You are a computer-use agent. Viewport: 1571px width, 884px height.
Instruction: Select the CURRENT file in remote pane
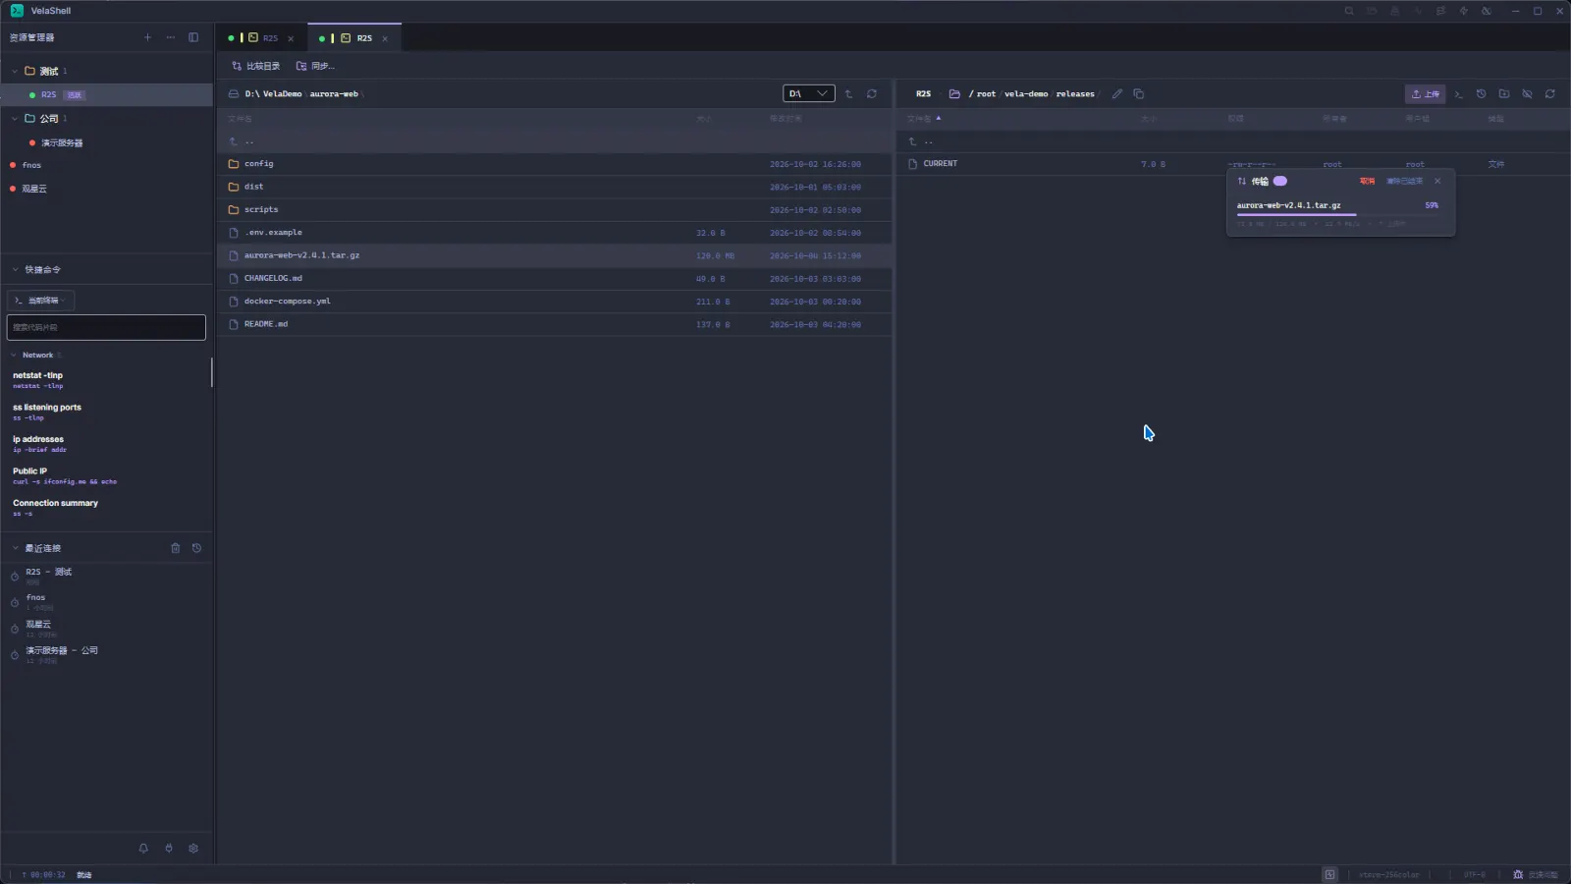(1232, 164)
